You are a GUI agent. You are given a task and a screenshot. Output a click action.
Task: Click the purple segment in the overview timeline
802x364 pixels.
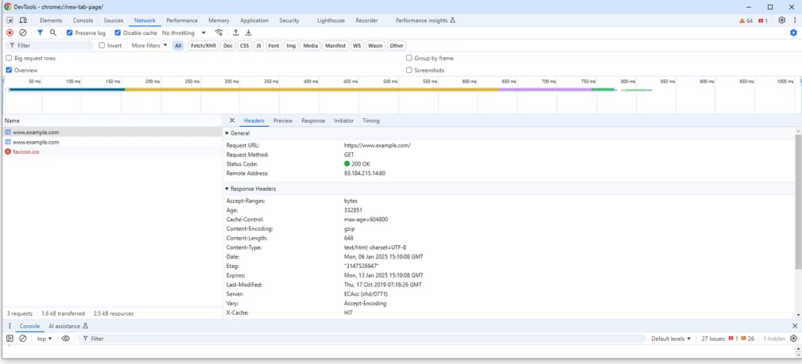545,90
